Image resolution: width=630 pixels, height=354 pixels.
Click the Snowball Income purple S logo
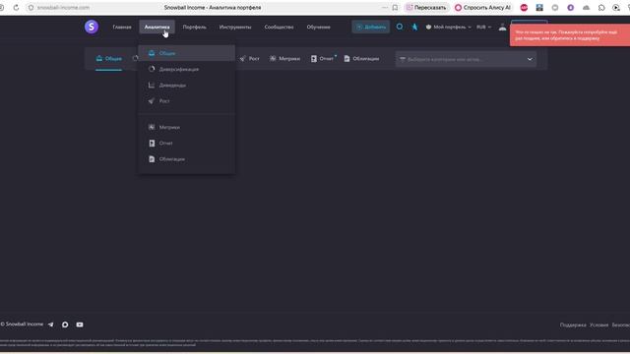click(x=92, y=27)
